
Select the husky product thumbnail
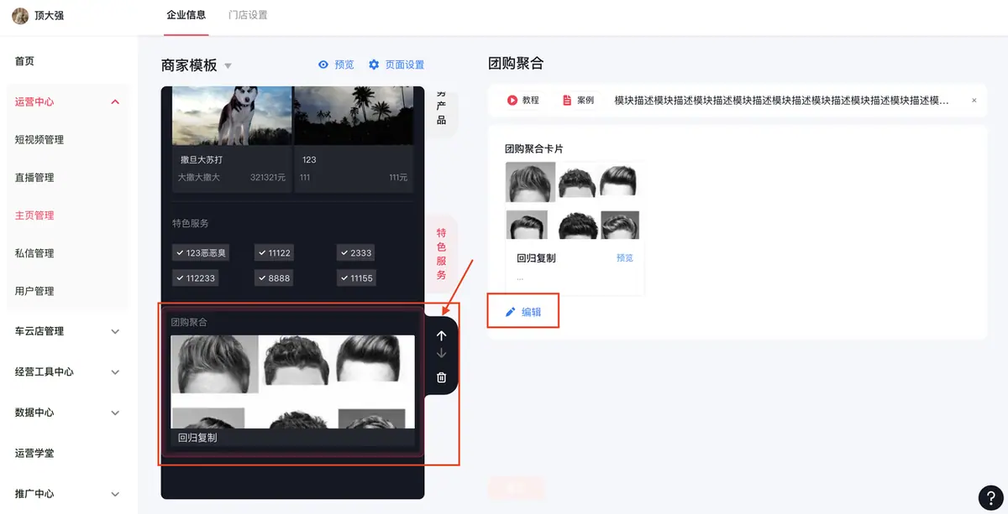click(x=233, y=116)
